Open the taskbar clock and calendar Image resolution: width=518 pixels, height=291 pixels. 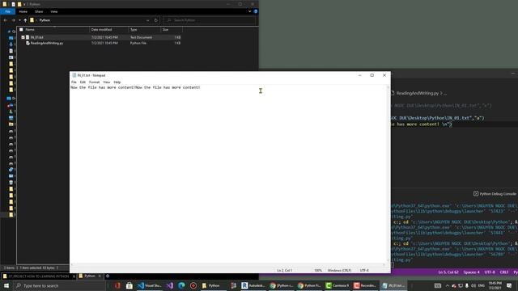click(495, 285)
